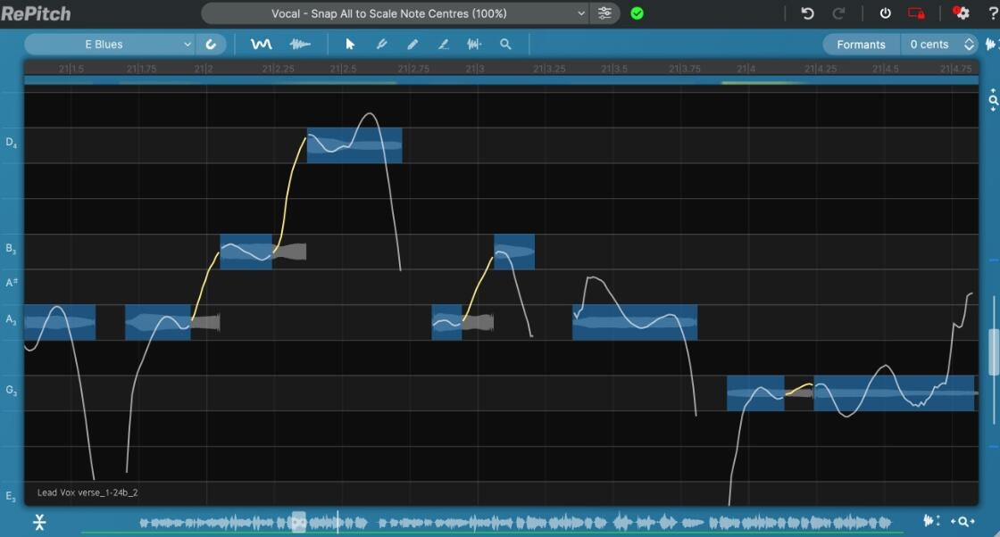Click the overview waveform playhead line
The width and height of the screenshot is (1000, 537).
(338, 522)
